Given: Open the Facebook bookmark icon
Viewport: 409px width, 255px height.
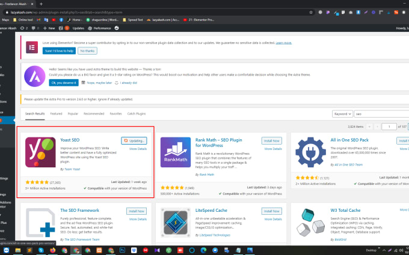Looking at the screenshot, I should [x=61, y=20].
